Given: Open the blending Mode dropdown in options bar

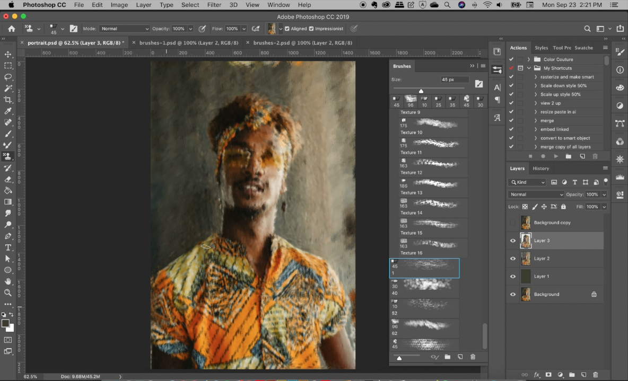Looking at the screenshot, I should pyautogui.click(x=125, y=29).
